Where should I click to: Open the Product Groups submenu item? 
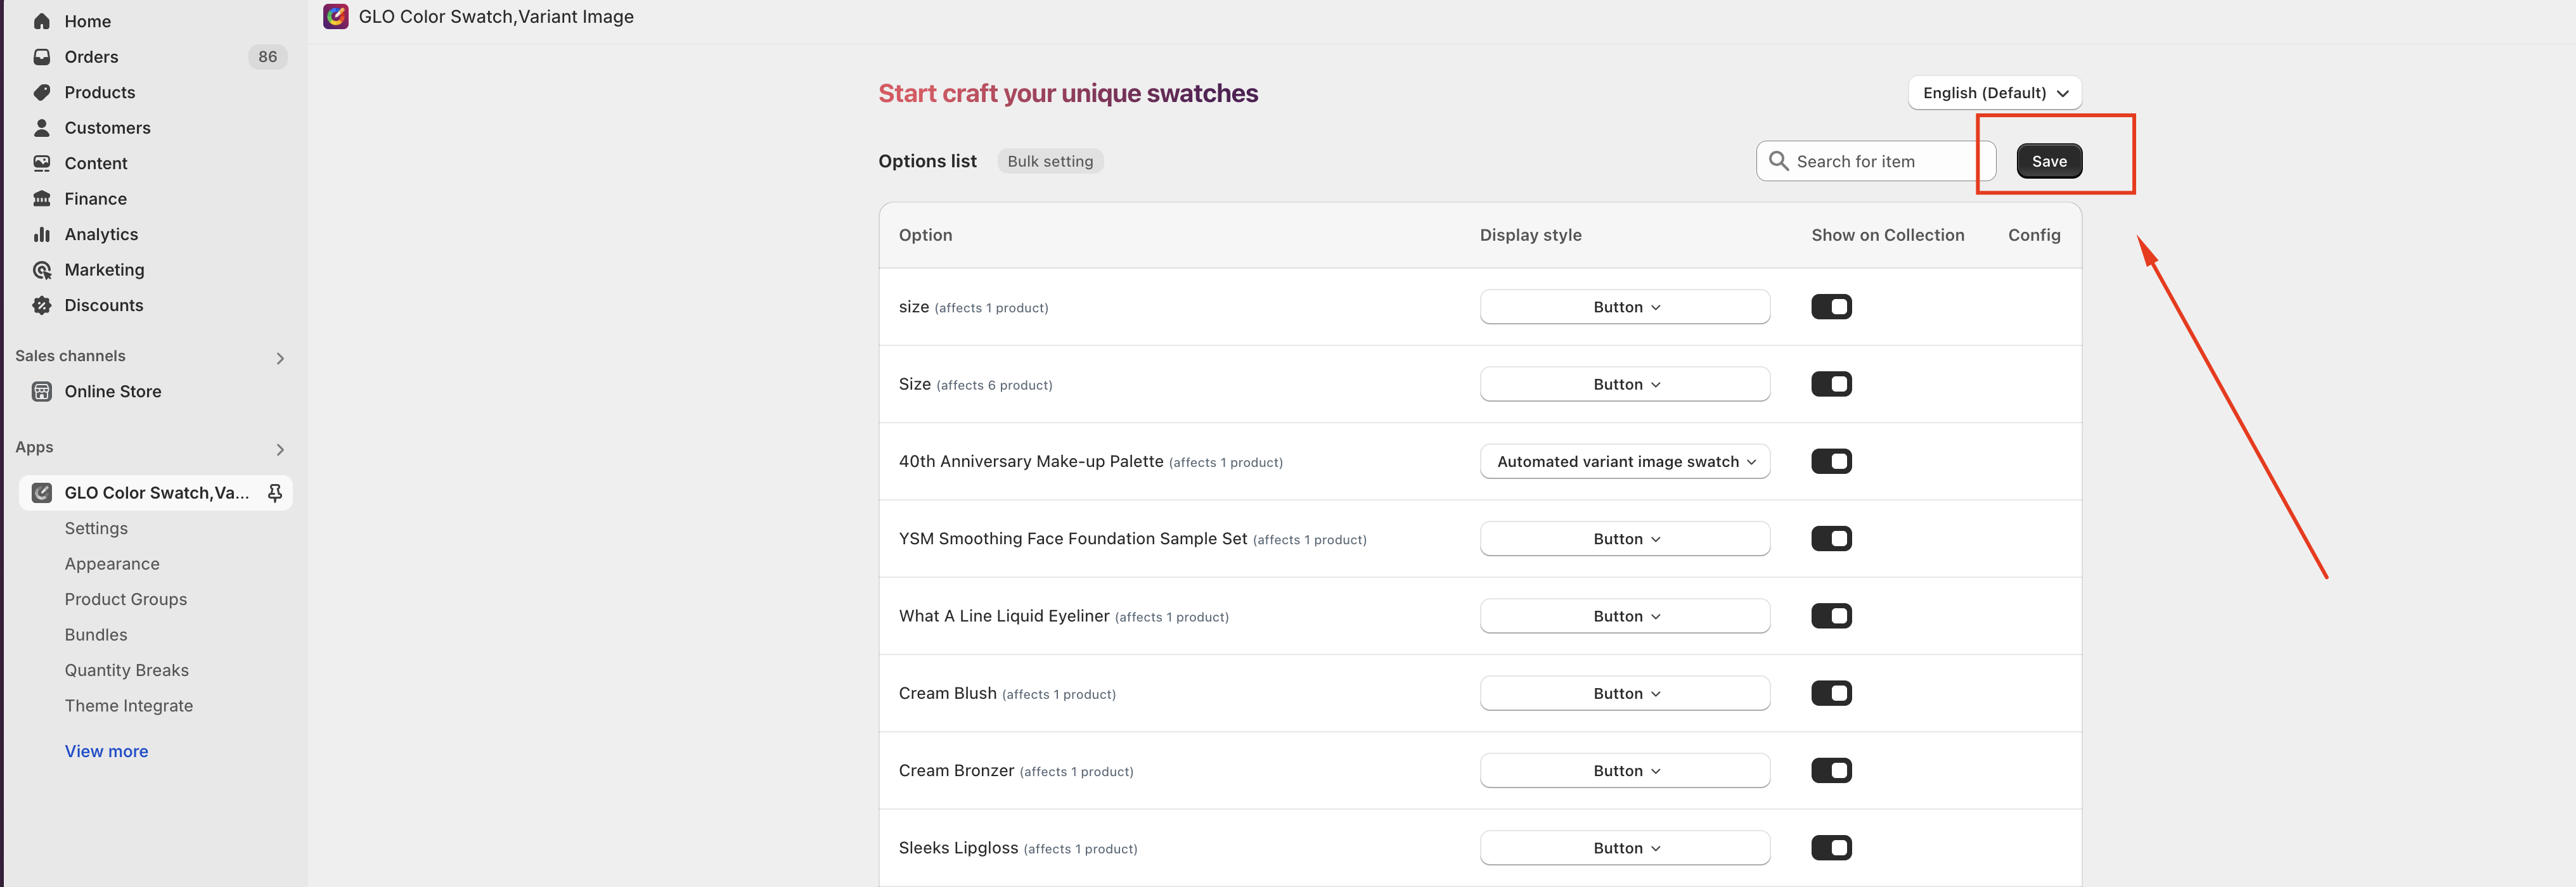(x=126, y=599)
